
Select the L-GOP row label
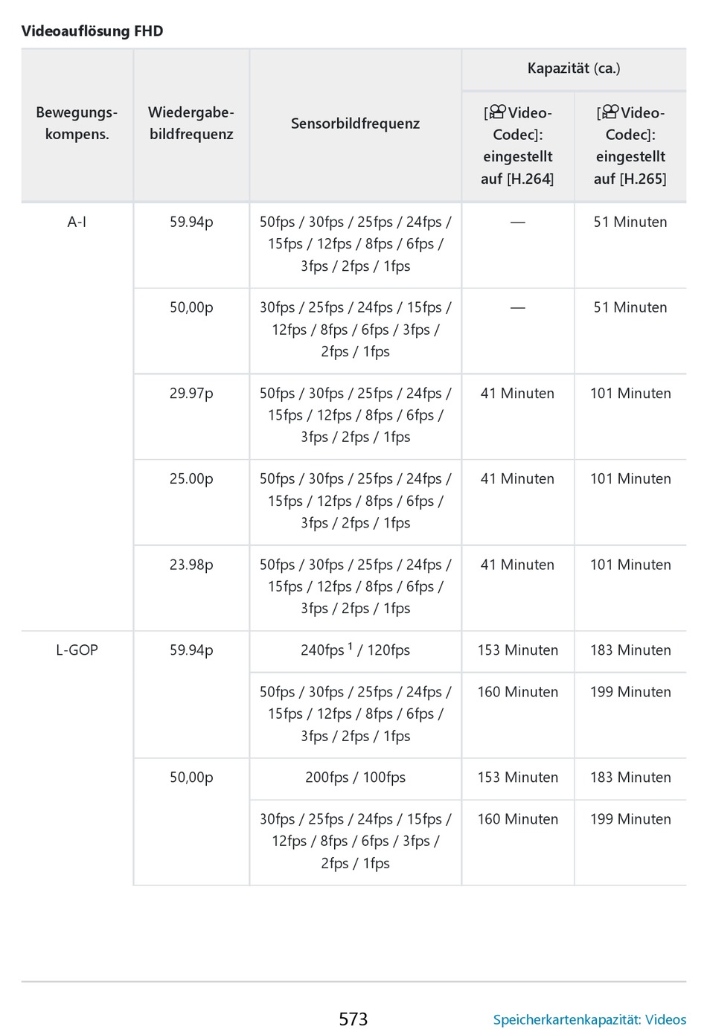(77, 650)
